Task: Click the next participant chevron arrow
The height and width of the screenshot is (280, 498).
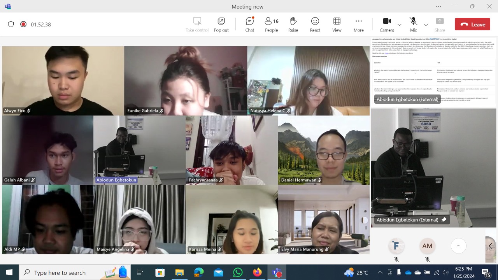Action: pyautogui.click(x=490, y=246)
